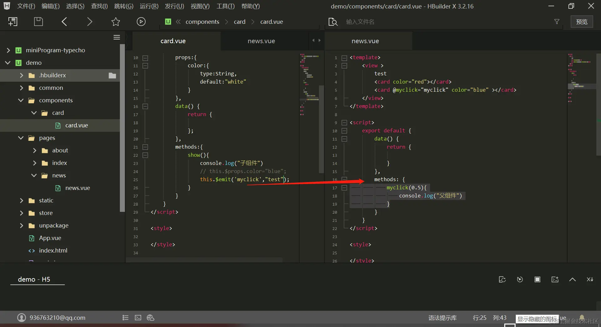Click the 预览 preview button
Screen dimensions: 601x327
pos(582,22)
